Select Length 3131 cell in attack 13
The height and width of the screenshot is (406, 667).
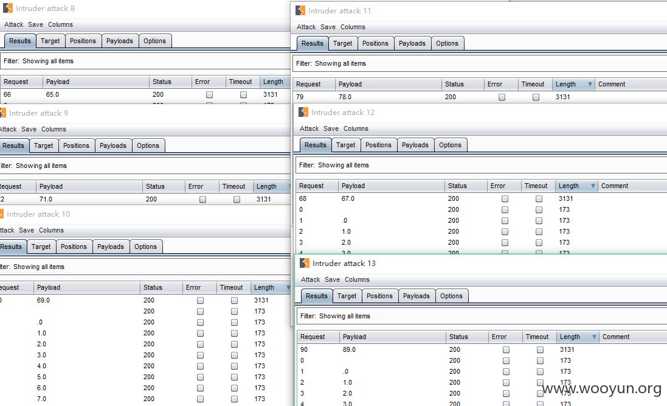578,350
